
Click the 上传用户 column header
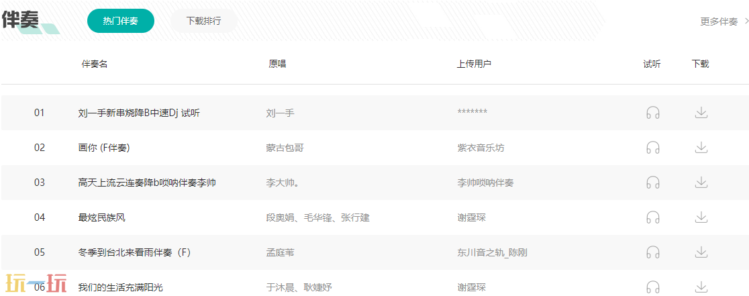(x=474, y=64)
